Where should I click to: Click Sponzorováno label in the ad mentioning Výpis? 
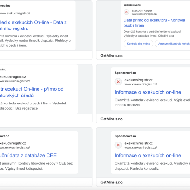tap(125, 73)
